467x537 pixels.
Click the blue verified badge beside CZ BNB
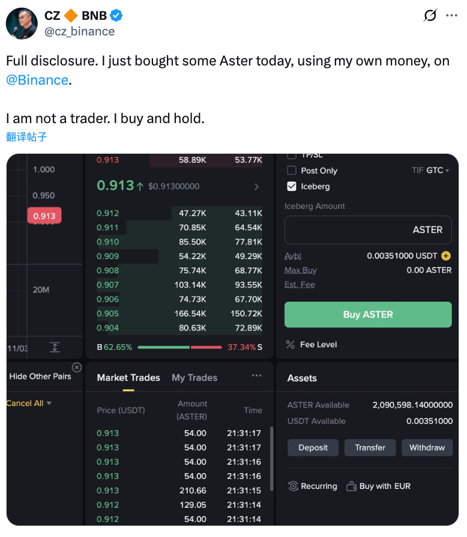tap(118, 16)
